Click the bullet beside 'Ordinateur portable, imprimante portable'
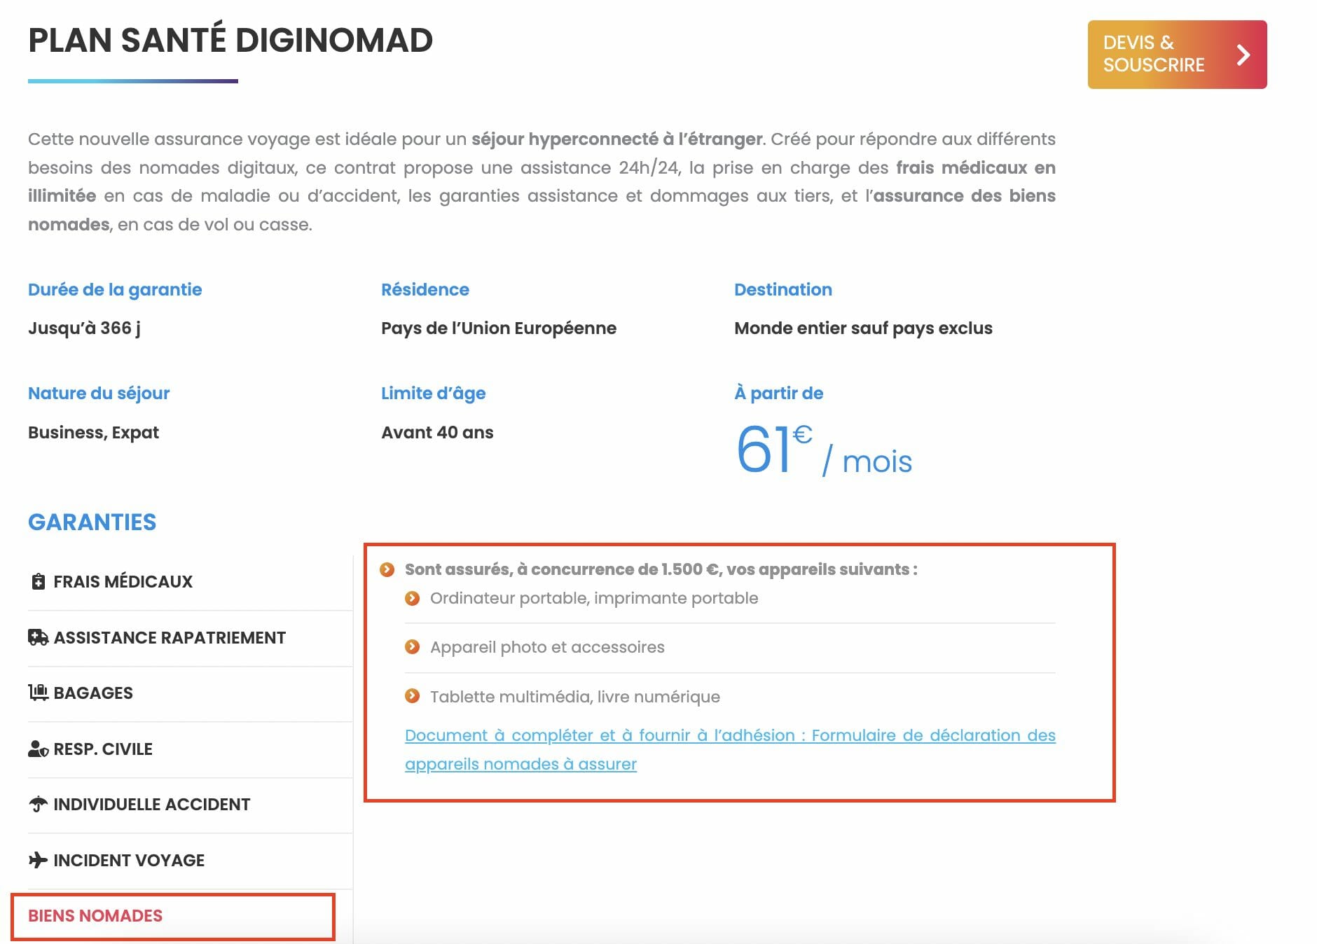 412,598
